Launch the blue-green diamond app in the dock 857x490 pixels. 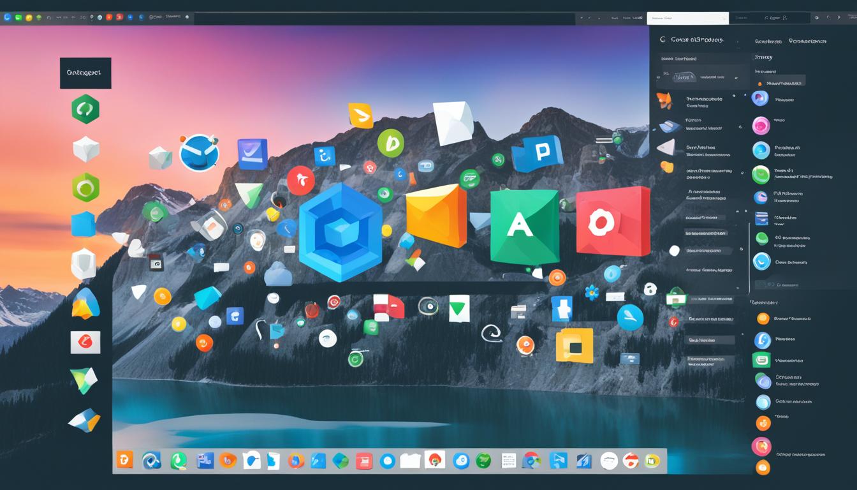click(341, 461)
